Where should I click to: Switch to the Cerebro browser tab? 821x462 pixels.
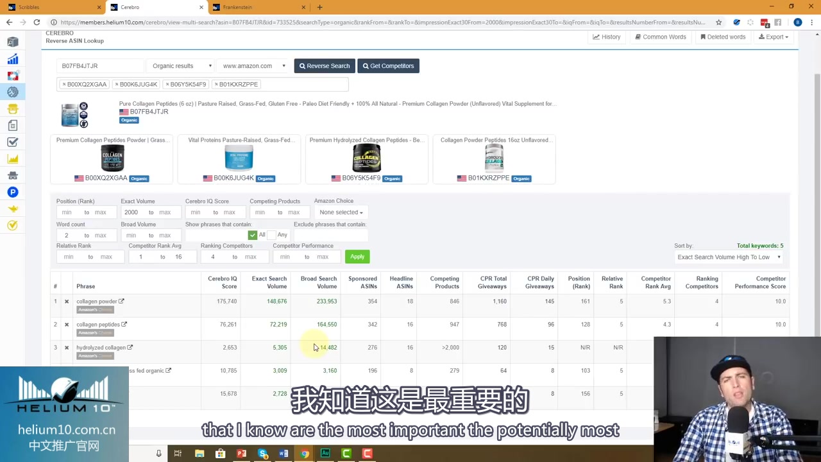coord(156,7)
